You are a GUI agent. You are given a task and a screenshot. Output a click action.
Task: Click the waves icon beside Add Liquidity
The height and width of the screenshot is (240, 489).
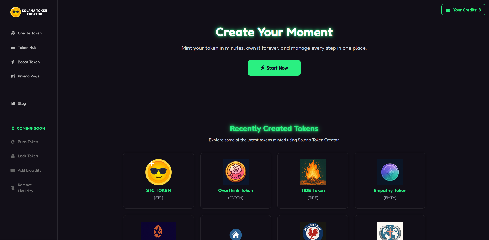point(13,170)
